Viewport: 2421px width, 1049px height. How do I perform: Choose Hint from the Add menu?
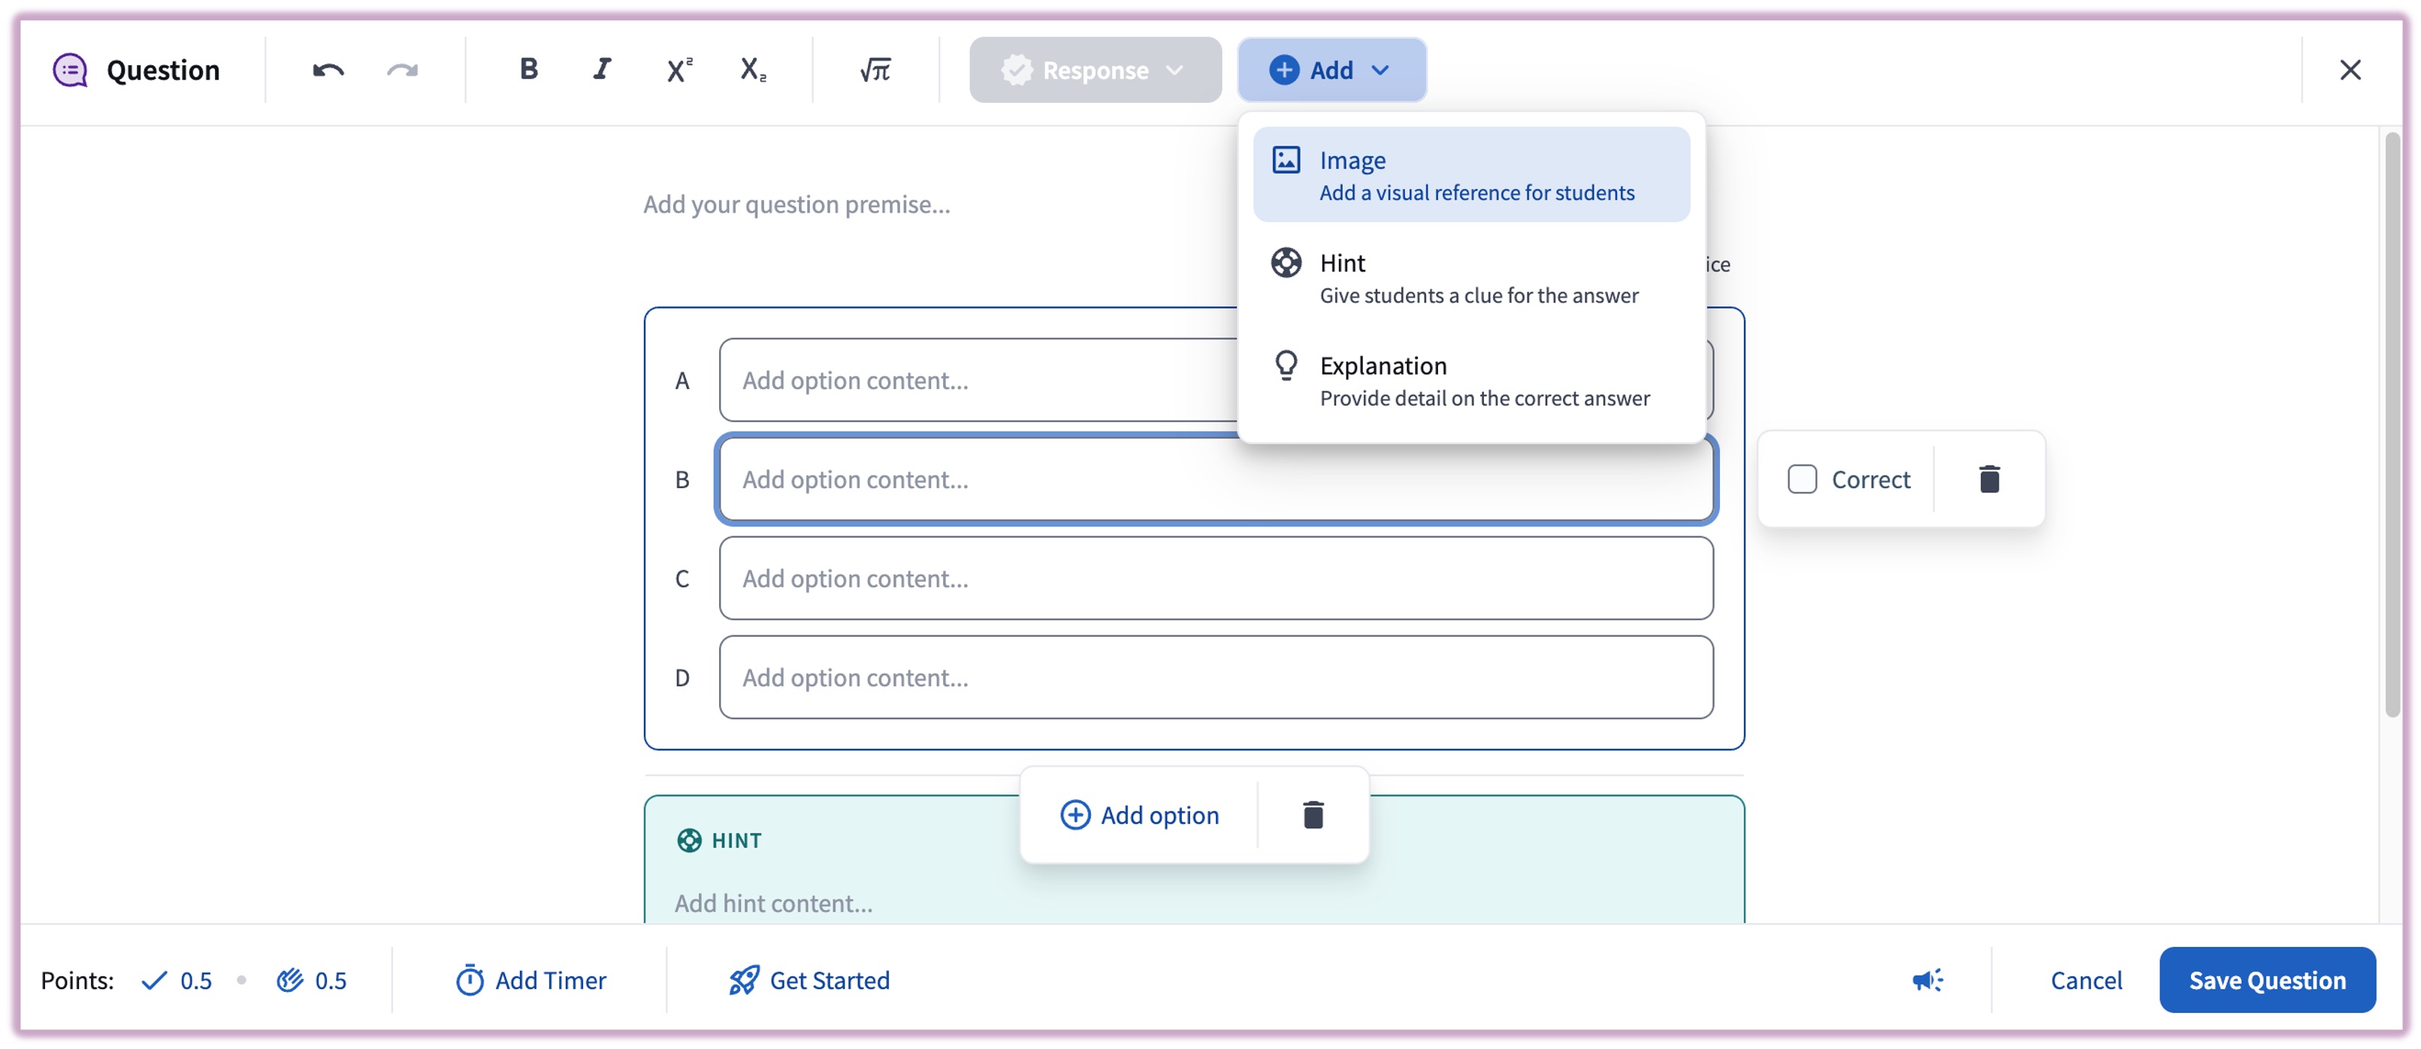click(x=1470, y=278)
